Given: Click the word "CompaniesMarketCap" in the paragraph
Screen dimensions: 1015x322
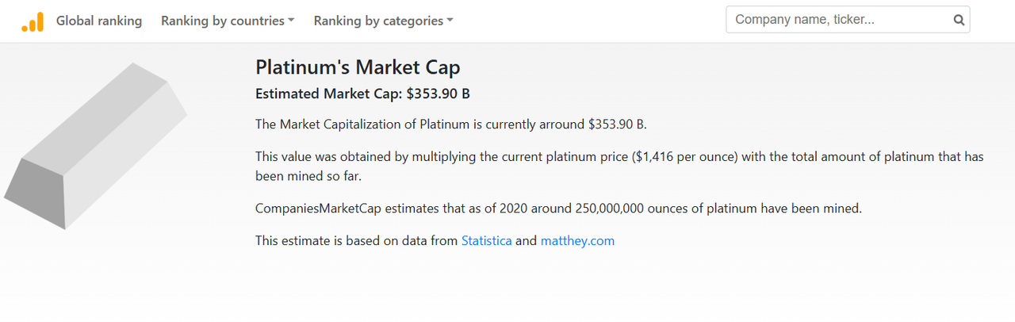Looking at the screenshot, I should pos(317,209).
